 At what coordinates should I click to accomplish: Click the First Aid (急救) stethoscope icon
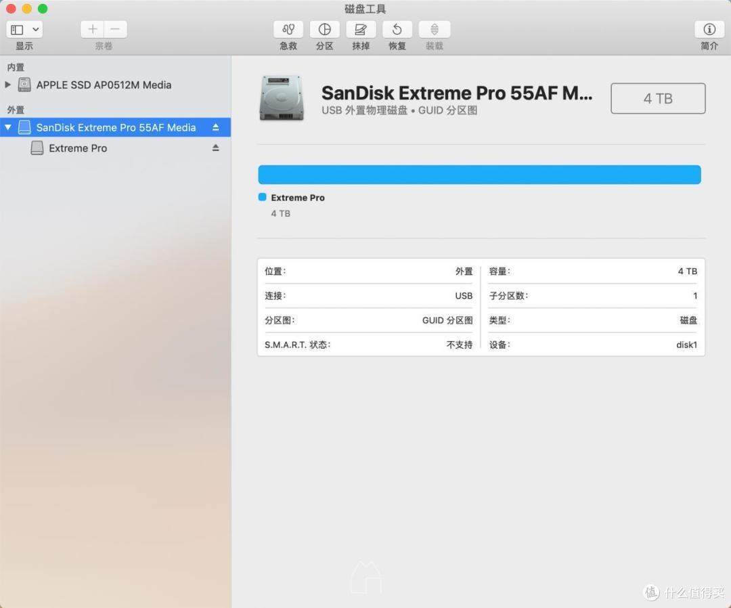[x=288, y=29]
